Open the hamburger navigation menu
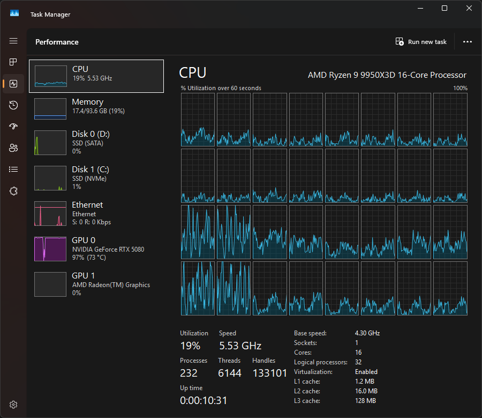The height and width of the screenshot is (418, 482). [x=13, y=41]
